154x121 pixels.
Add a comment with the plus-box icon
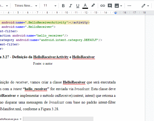click(110, 6)
